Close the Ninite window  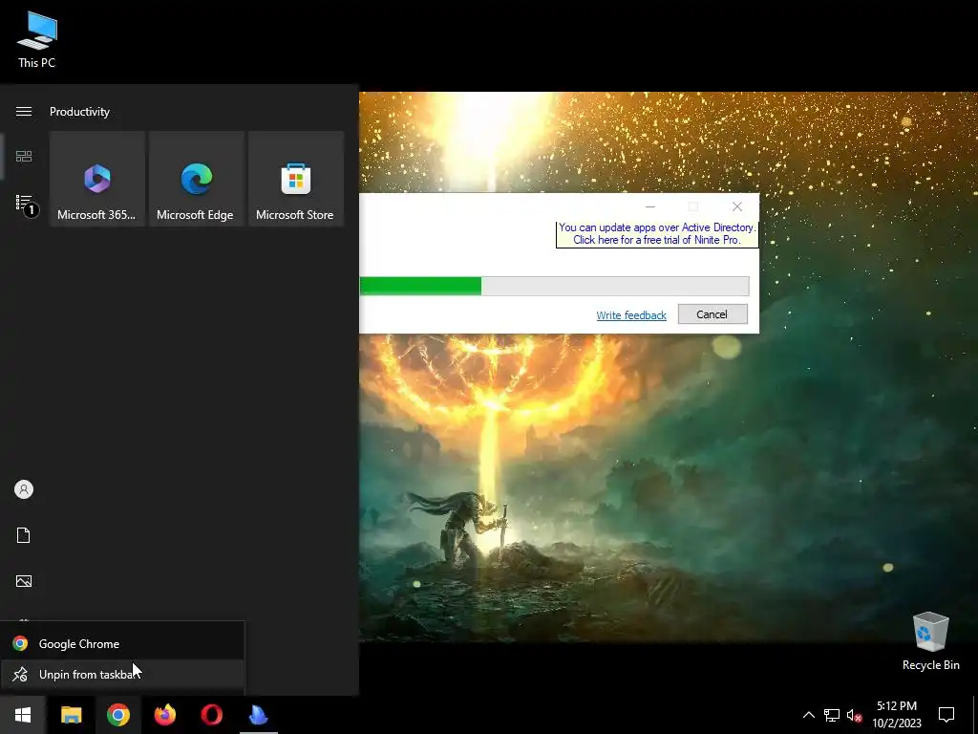[737, 206]
